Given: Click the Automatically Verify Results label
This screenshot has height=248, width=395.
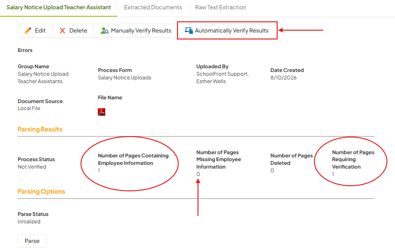Looking at the screenshot, I should (232, 31).
